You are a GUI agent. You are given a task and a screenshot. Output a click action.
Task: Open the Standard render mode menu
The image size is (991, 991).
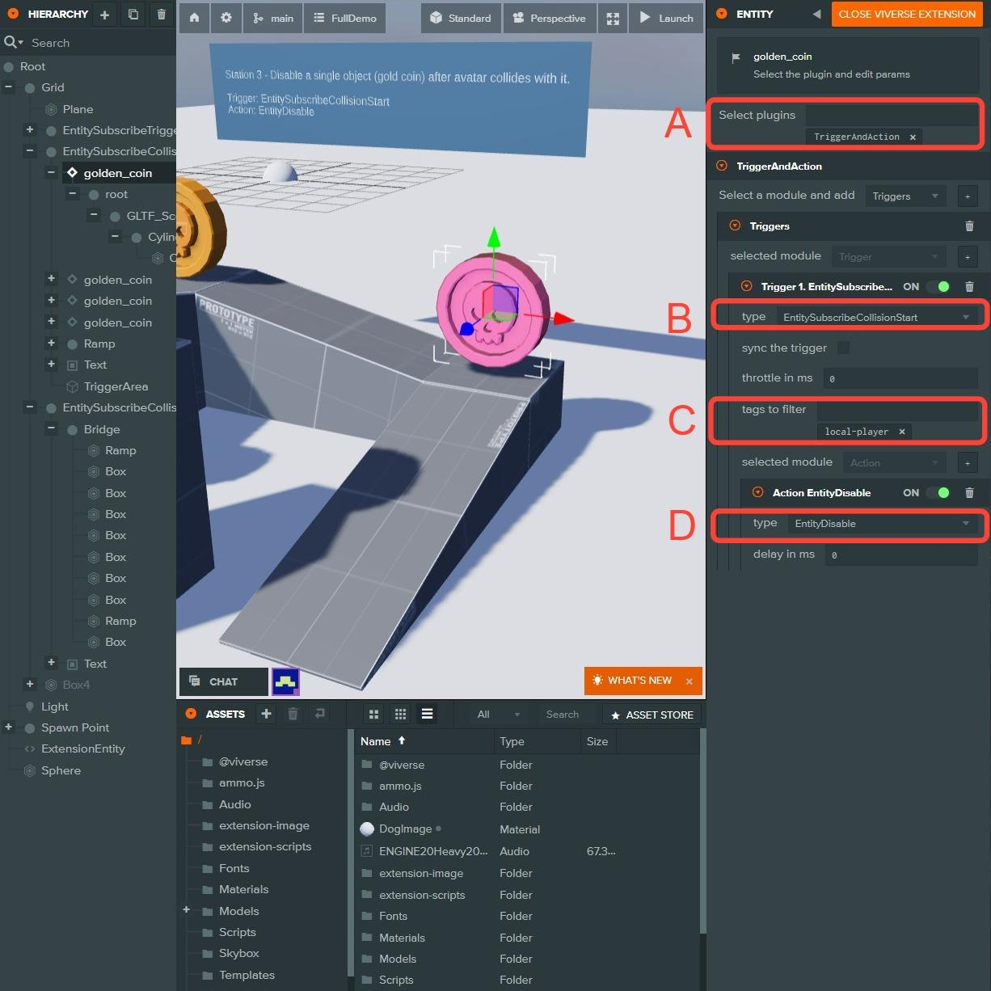tap(461, 18)
